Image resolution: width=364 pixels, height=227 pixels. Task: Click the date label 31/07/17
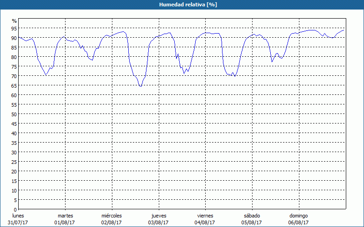pos(18,222)
